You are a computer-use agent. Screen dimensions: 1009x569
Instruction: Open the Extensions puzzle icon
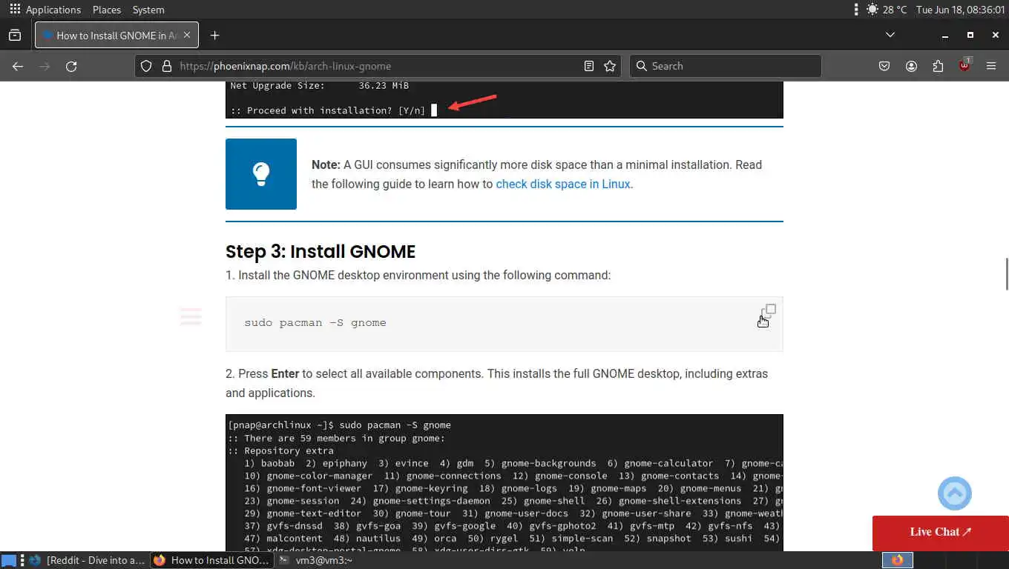point(938,66)
